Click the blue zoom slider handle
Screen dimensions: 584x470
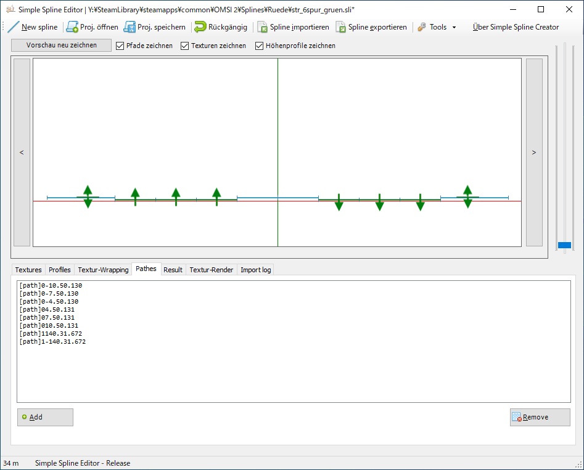click(x=564, y=245)
